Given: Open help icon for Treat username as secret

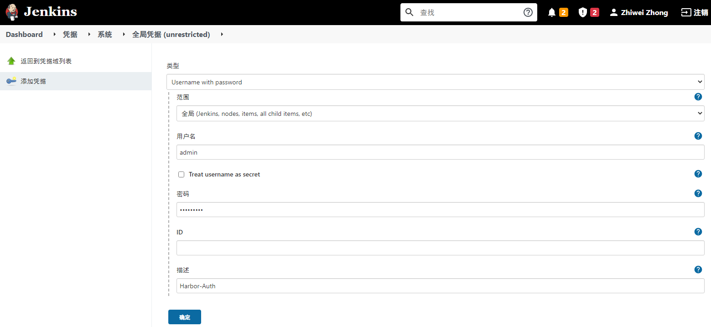Looking at the screenshot, I should 698,174.
